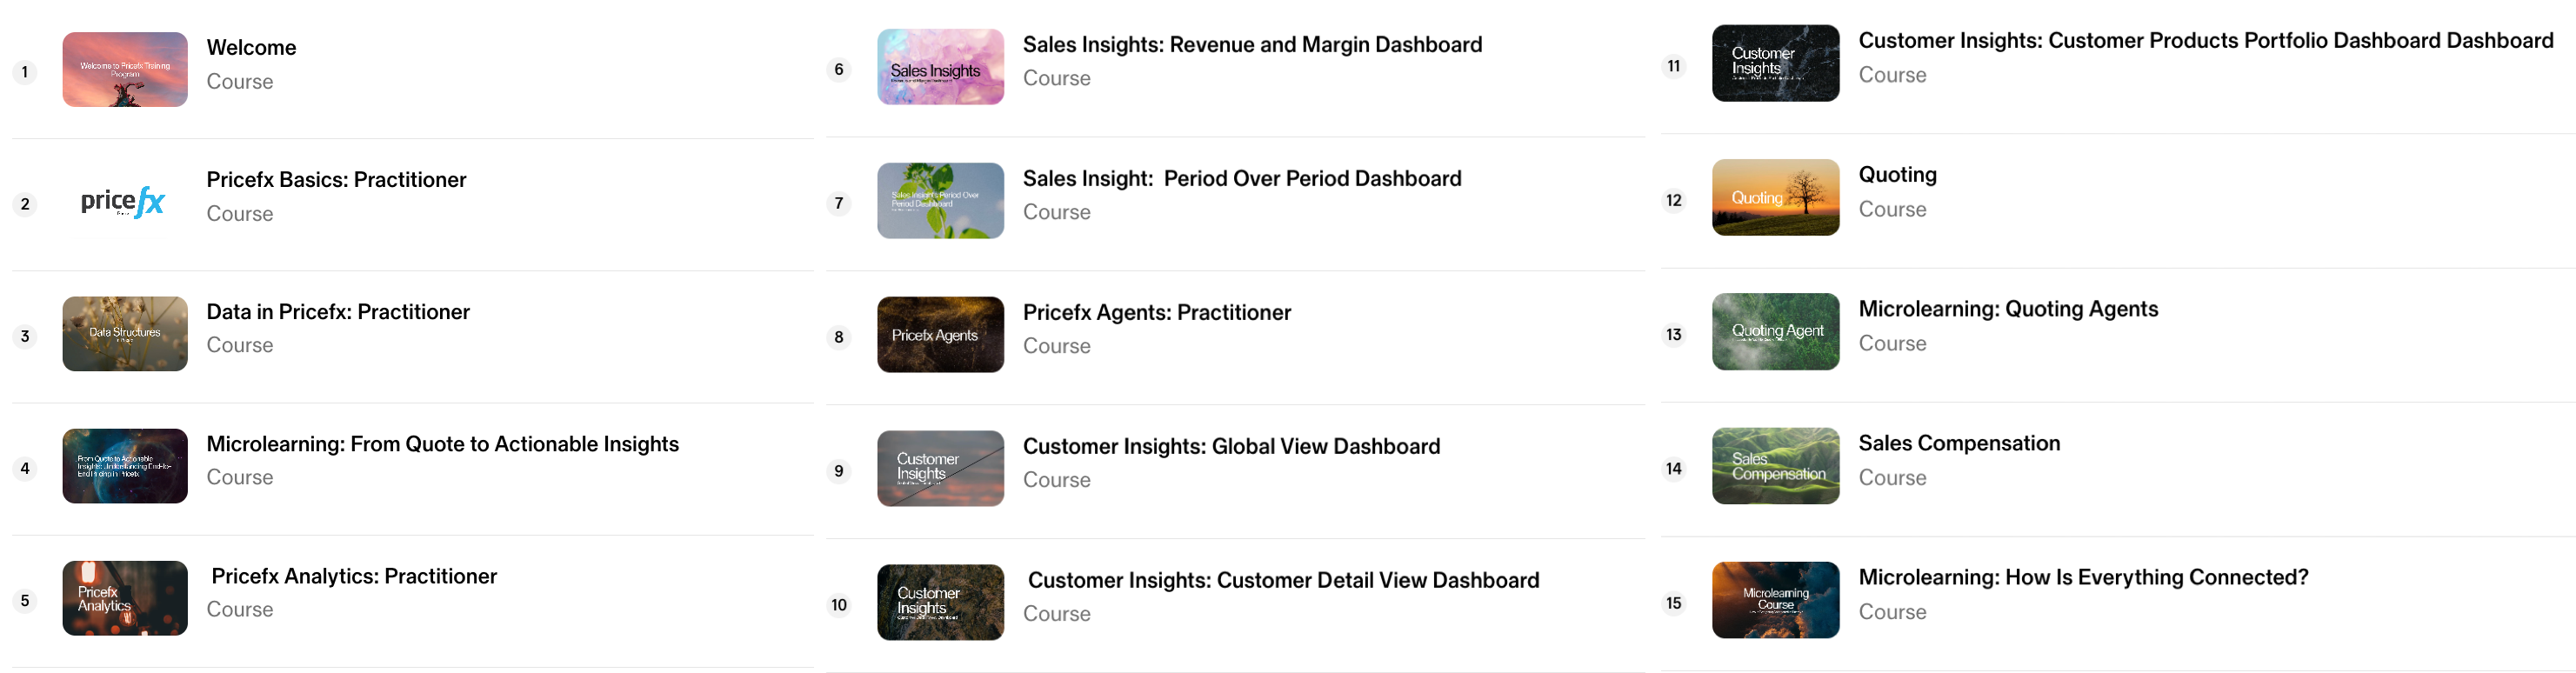Click the number 15 course badge
Screen dimensions: 2576x673
click(1674, 603)
